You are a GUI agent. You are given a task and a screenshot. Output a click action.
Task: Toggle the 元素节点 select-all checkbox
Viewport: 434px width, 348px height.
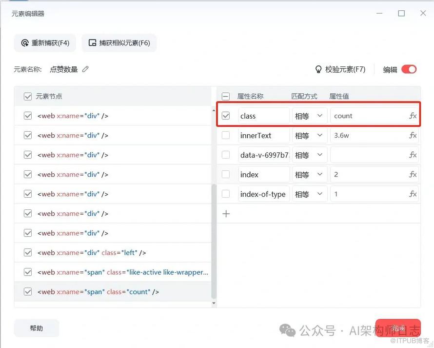[28, 97]
